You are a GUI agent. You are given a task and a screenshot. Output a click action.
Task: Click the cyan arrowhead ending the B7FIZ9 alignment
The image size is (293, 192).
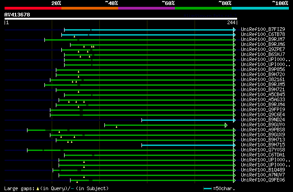coord(234,30)
